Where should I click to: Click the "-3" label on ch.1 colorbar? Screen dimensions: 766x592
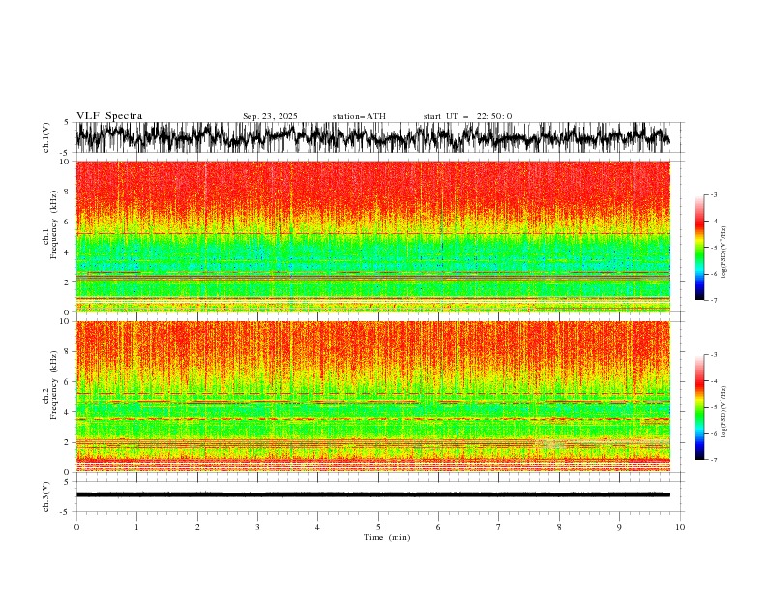pyautogui.click(x=713, y=194)
